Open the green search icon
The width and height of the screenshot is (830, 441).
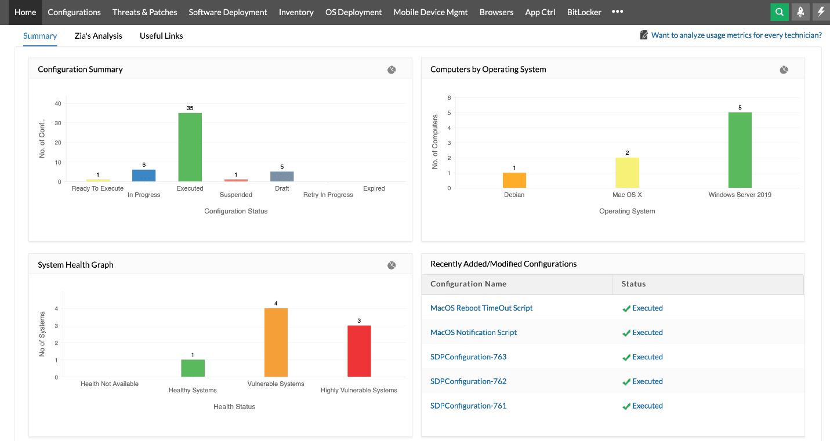780,12
